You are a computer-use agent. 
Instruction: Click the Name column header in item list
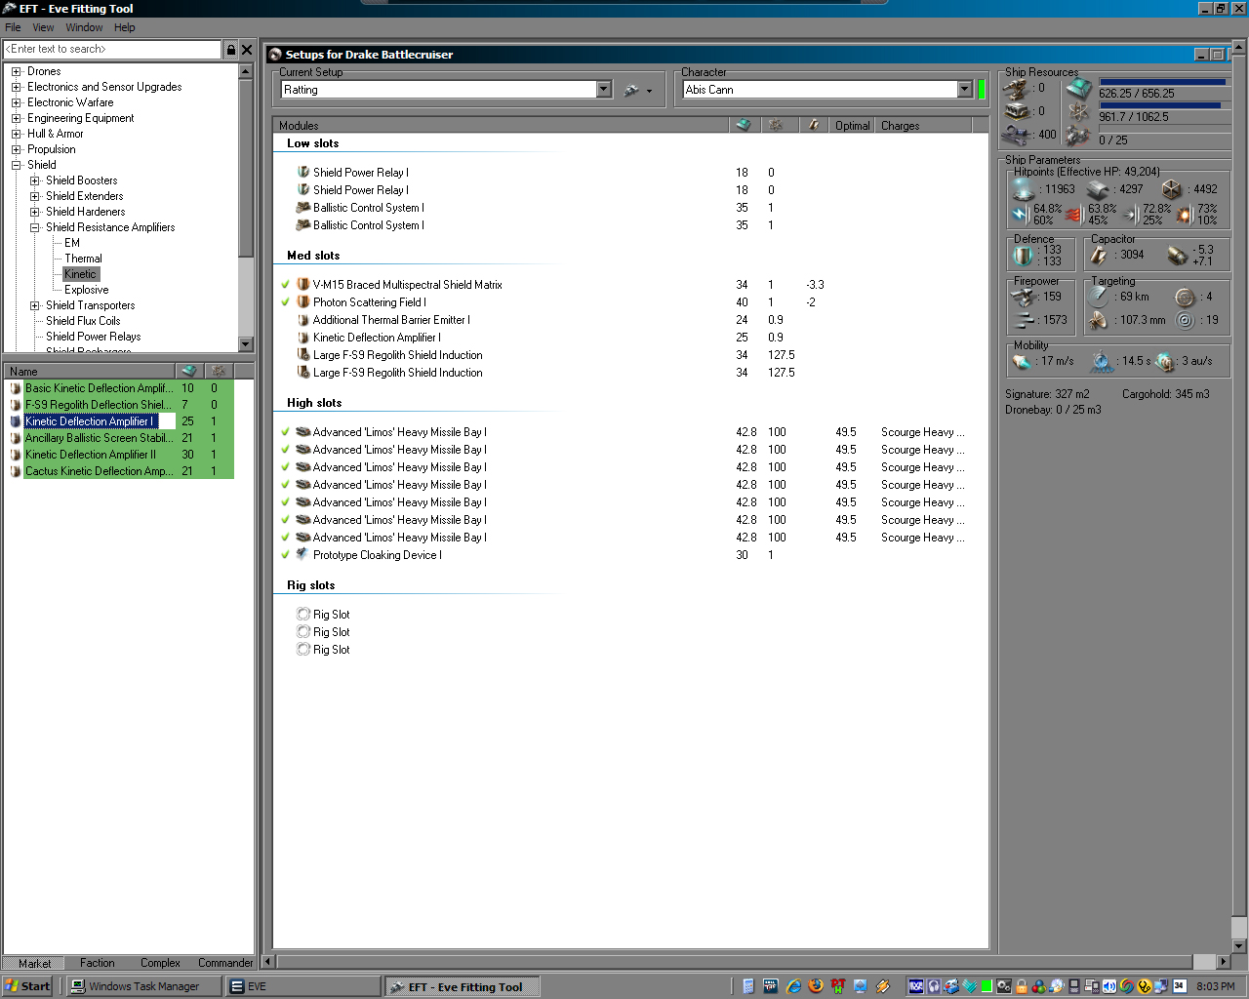click(90, 371)
